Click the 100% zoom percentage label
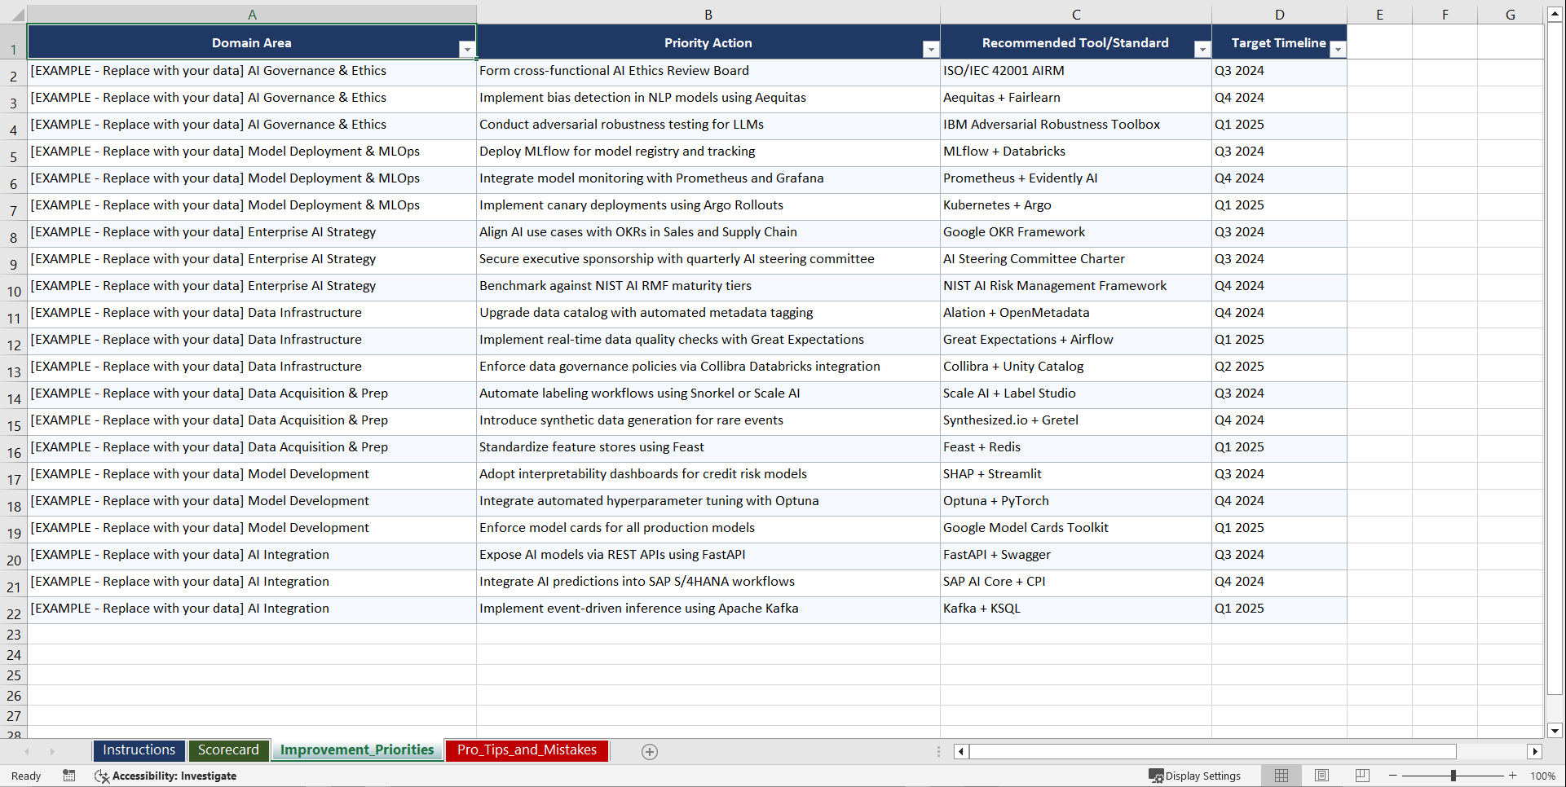Screen dimensions: 1566x787 click(1543, 776)
